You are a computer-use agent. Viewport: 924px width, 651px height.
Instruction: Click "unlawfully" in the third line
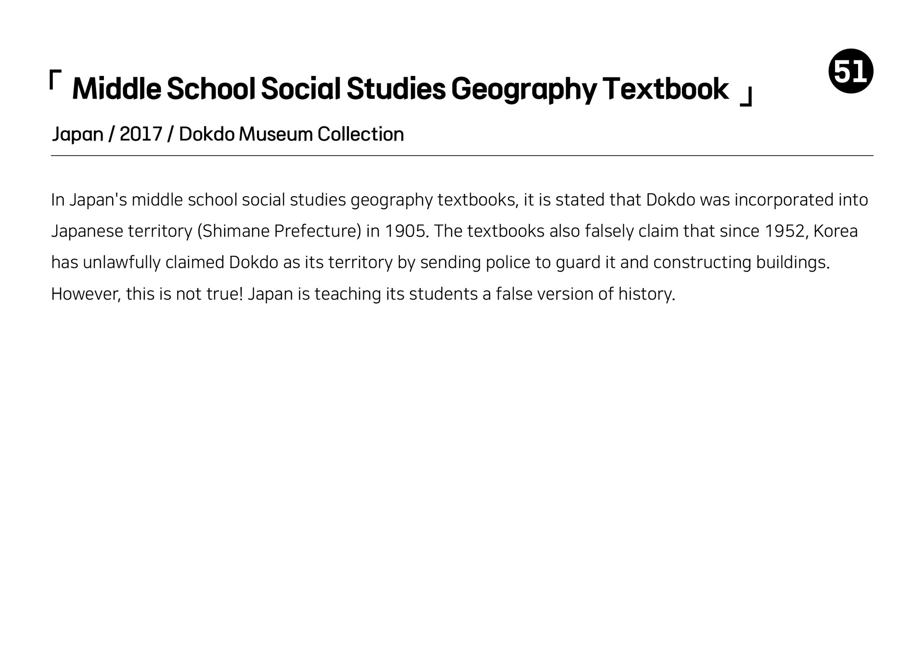(x=121, y=263)
